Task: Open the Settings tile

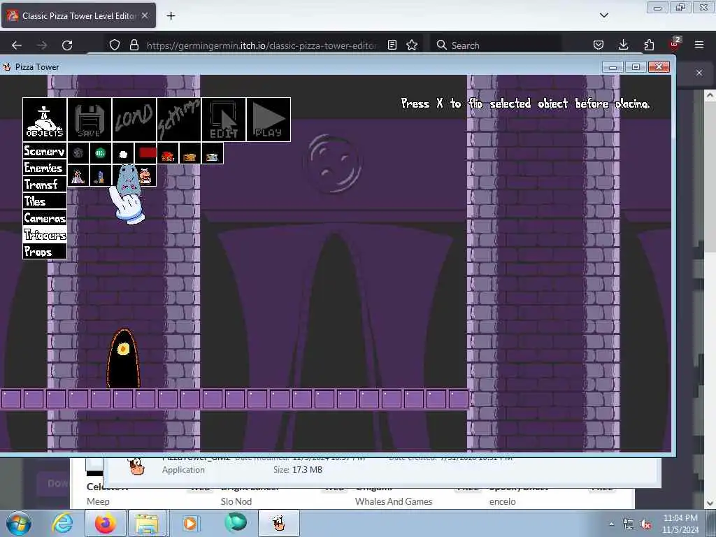Action: [179, 120]
